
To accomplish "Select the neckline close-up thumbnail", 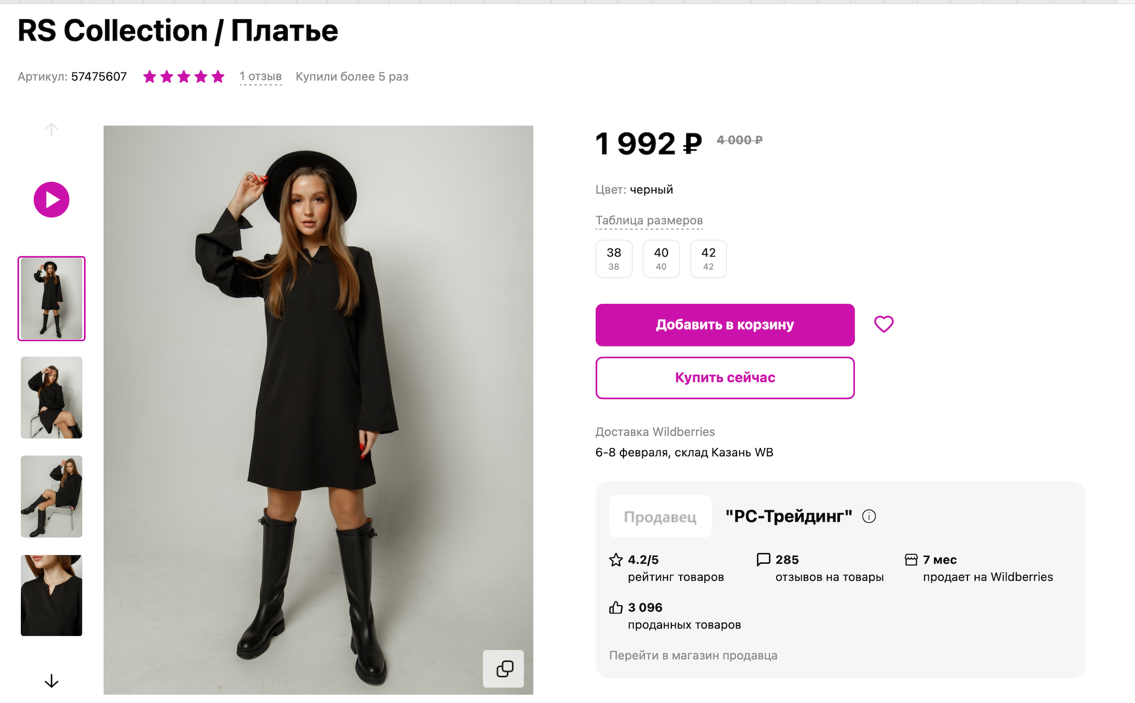I will (52, 595).
